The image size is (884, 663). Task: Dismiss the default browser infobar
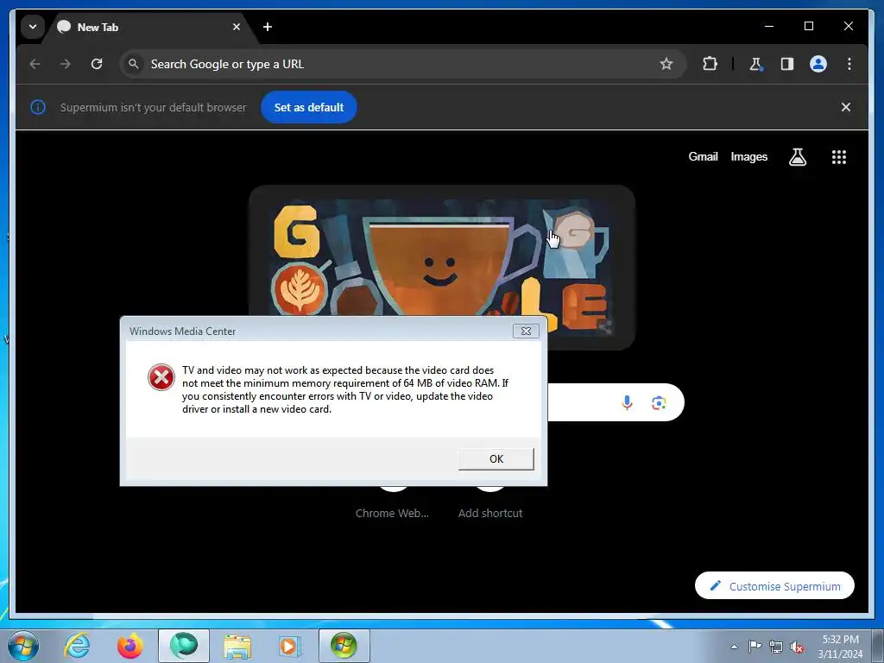click(x=846, y=107)
